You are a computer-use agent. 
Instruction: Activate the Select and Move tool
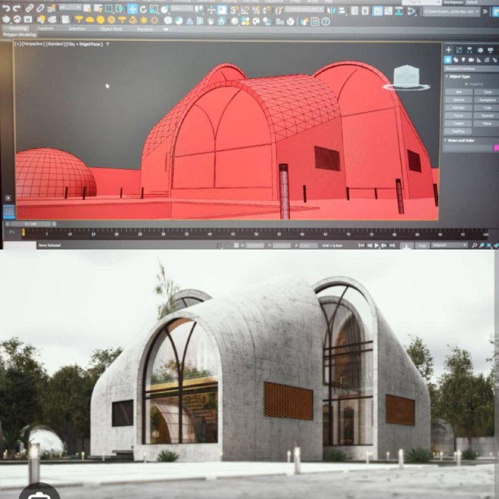coord(132,9)
